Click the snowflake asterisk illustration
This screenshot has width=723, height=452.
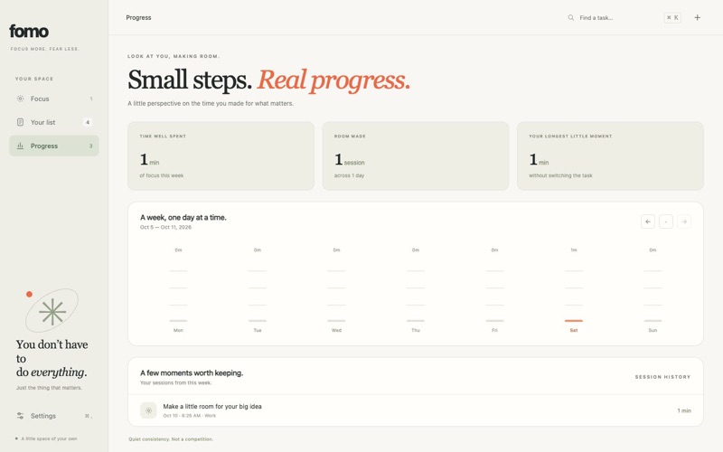click(52, 311)
